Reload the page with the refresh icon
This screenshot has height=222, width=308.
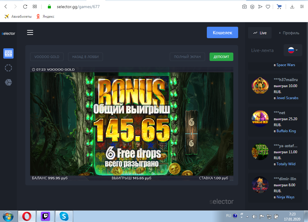point(25,7)
